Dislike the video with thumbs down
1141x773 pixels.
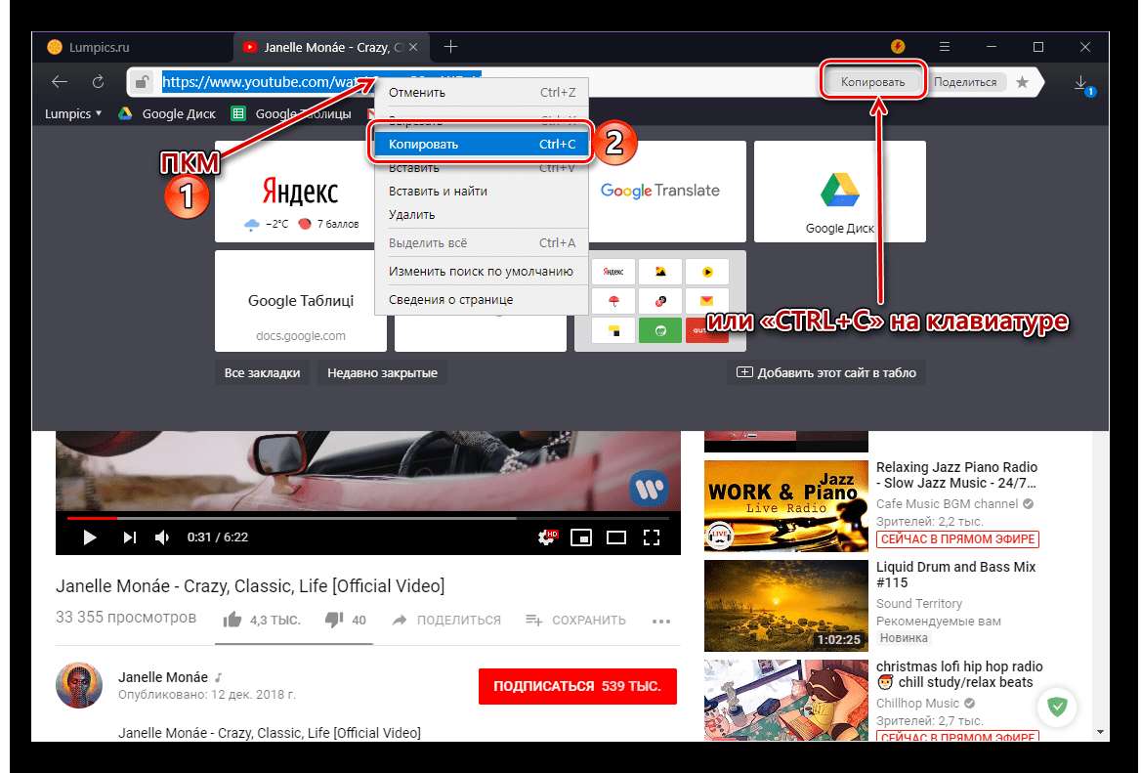pos(334,620)
